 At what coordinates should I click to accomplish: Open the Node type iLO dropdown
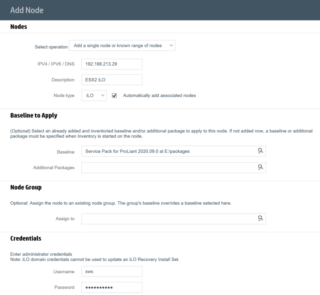pos(94,95)
